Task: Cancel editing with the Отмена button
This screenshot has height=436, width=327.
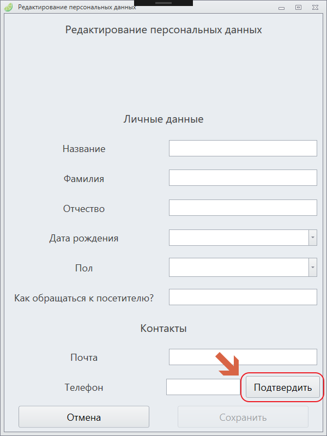Action: (84, 417)
